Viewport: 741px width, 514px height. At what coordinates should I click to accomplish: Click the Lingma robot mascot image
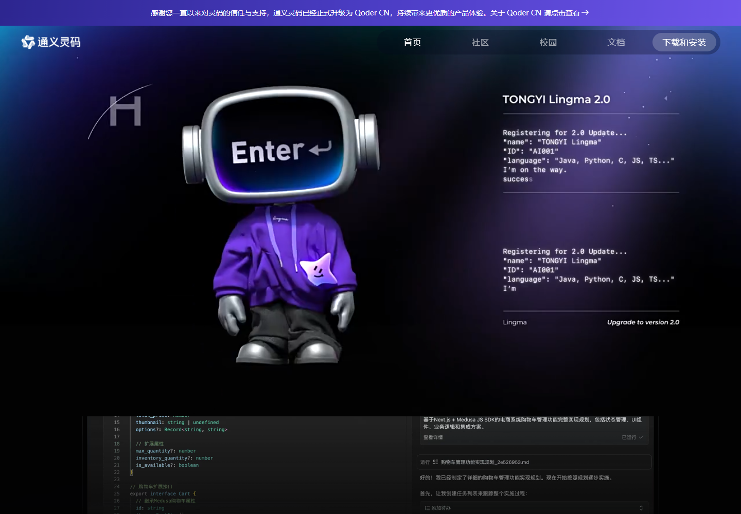pos(280,225)
